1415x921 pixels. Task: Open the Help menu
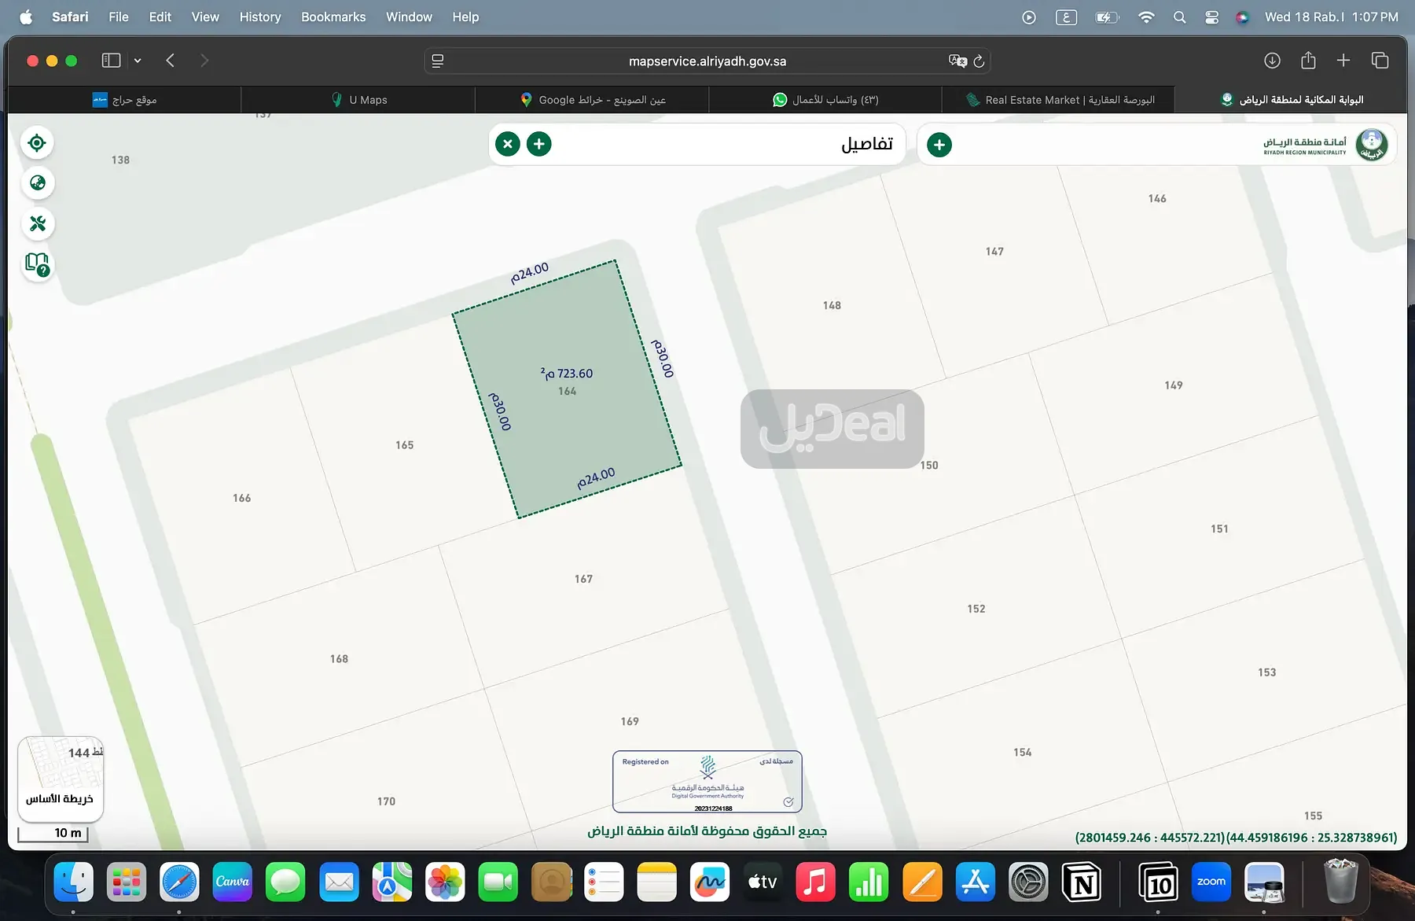tap(465, 17)
